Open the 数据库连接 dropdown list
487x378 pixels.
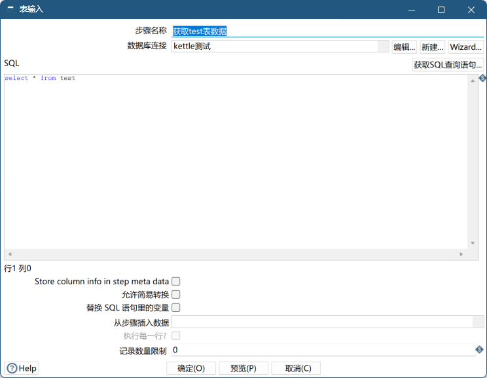tap(383, 47)
